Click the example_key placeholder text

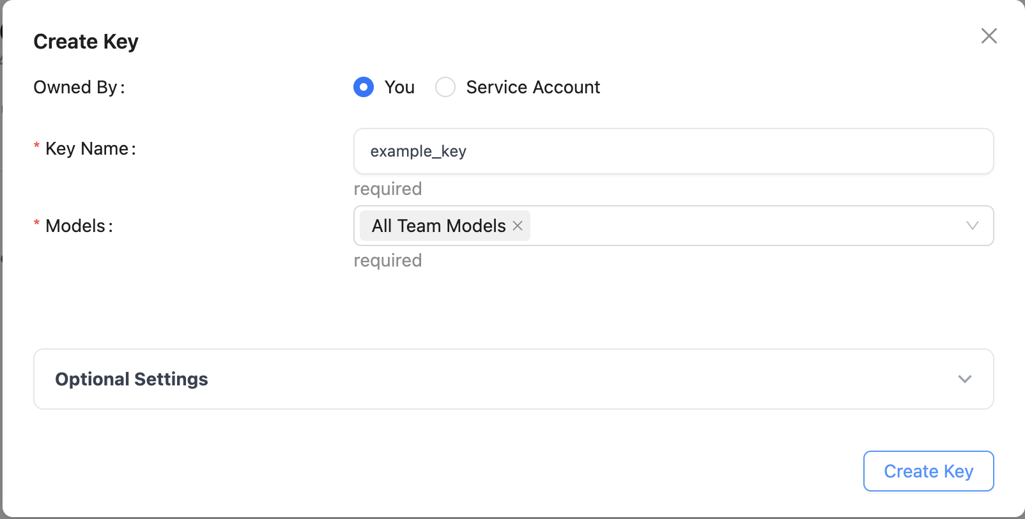click(419, 151)
